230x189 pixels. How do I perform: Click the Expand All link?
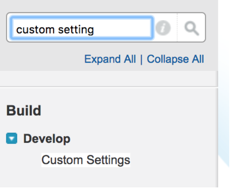point(110,59)
